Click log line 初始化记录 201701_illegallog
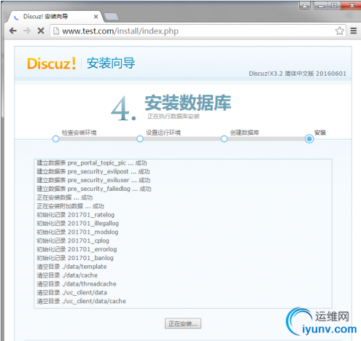The width and height of the screenshot is (361, 341). pos(78,224)
